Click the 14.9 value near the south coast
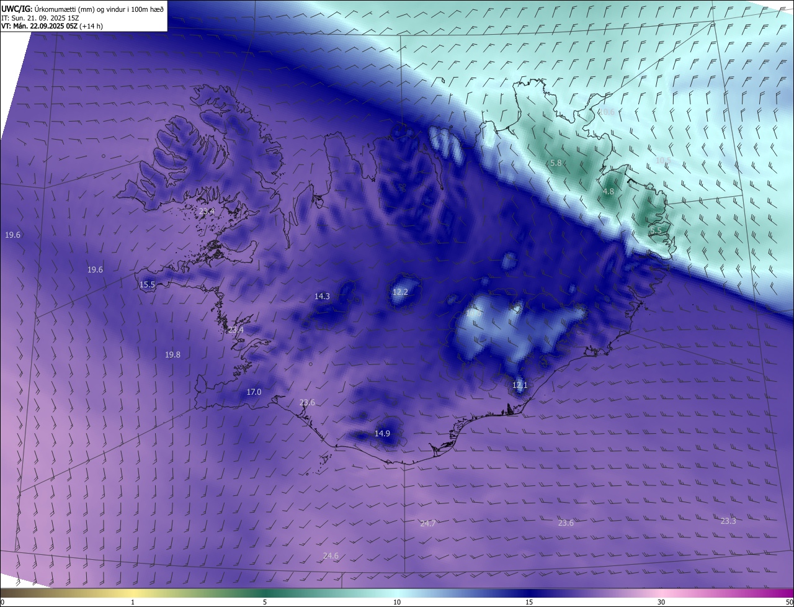This screenshot has width=794, height=607. pyautogui.click(x=382, y=434)
